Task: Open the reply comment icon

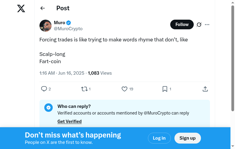Action: [x=44, y=89]
